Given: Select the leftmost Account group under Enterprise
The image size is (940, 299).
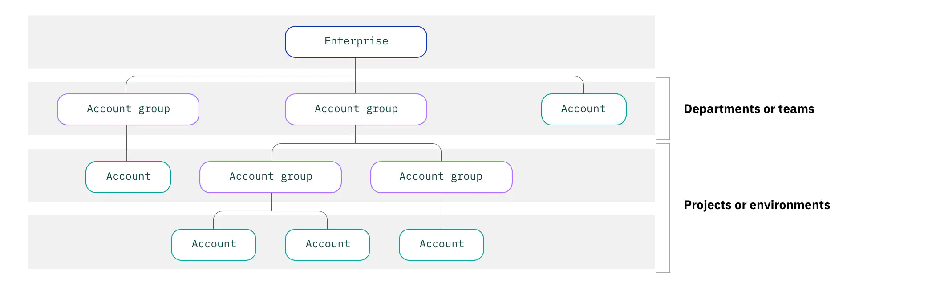Looking at the screenshot, I should click(x=128, y=109).
